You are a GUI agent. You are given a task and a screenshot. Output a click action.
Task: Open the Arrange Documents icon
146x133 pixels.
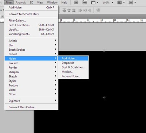pos(120,2)
